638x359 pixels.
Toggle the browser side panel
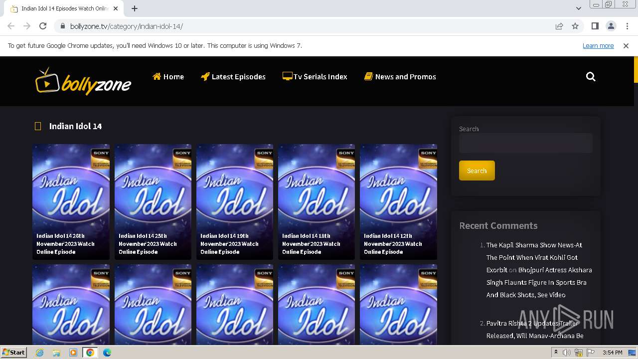(x=595, y=26)
